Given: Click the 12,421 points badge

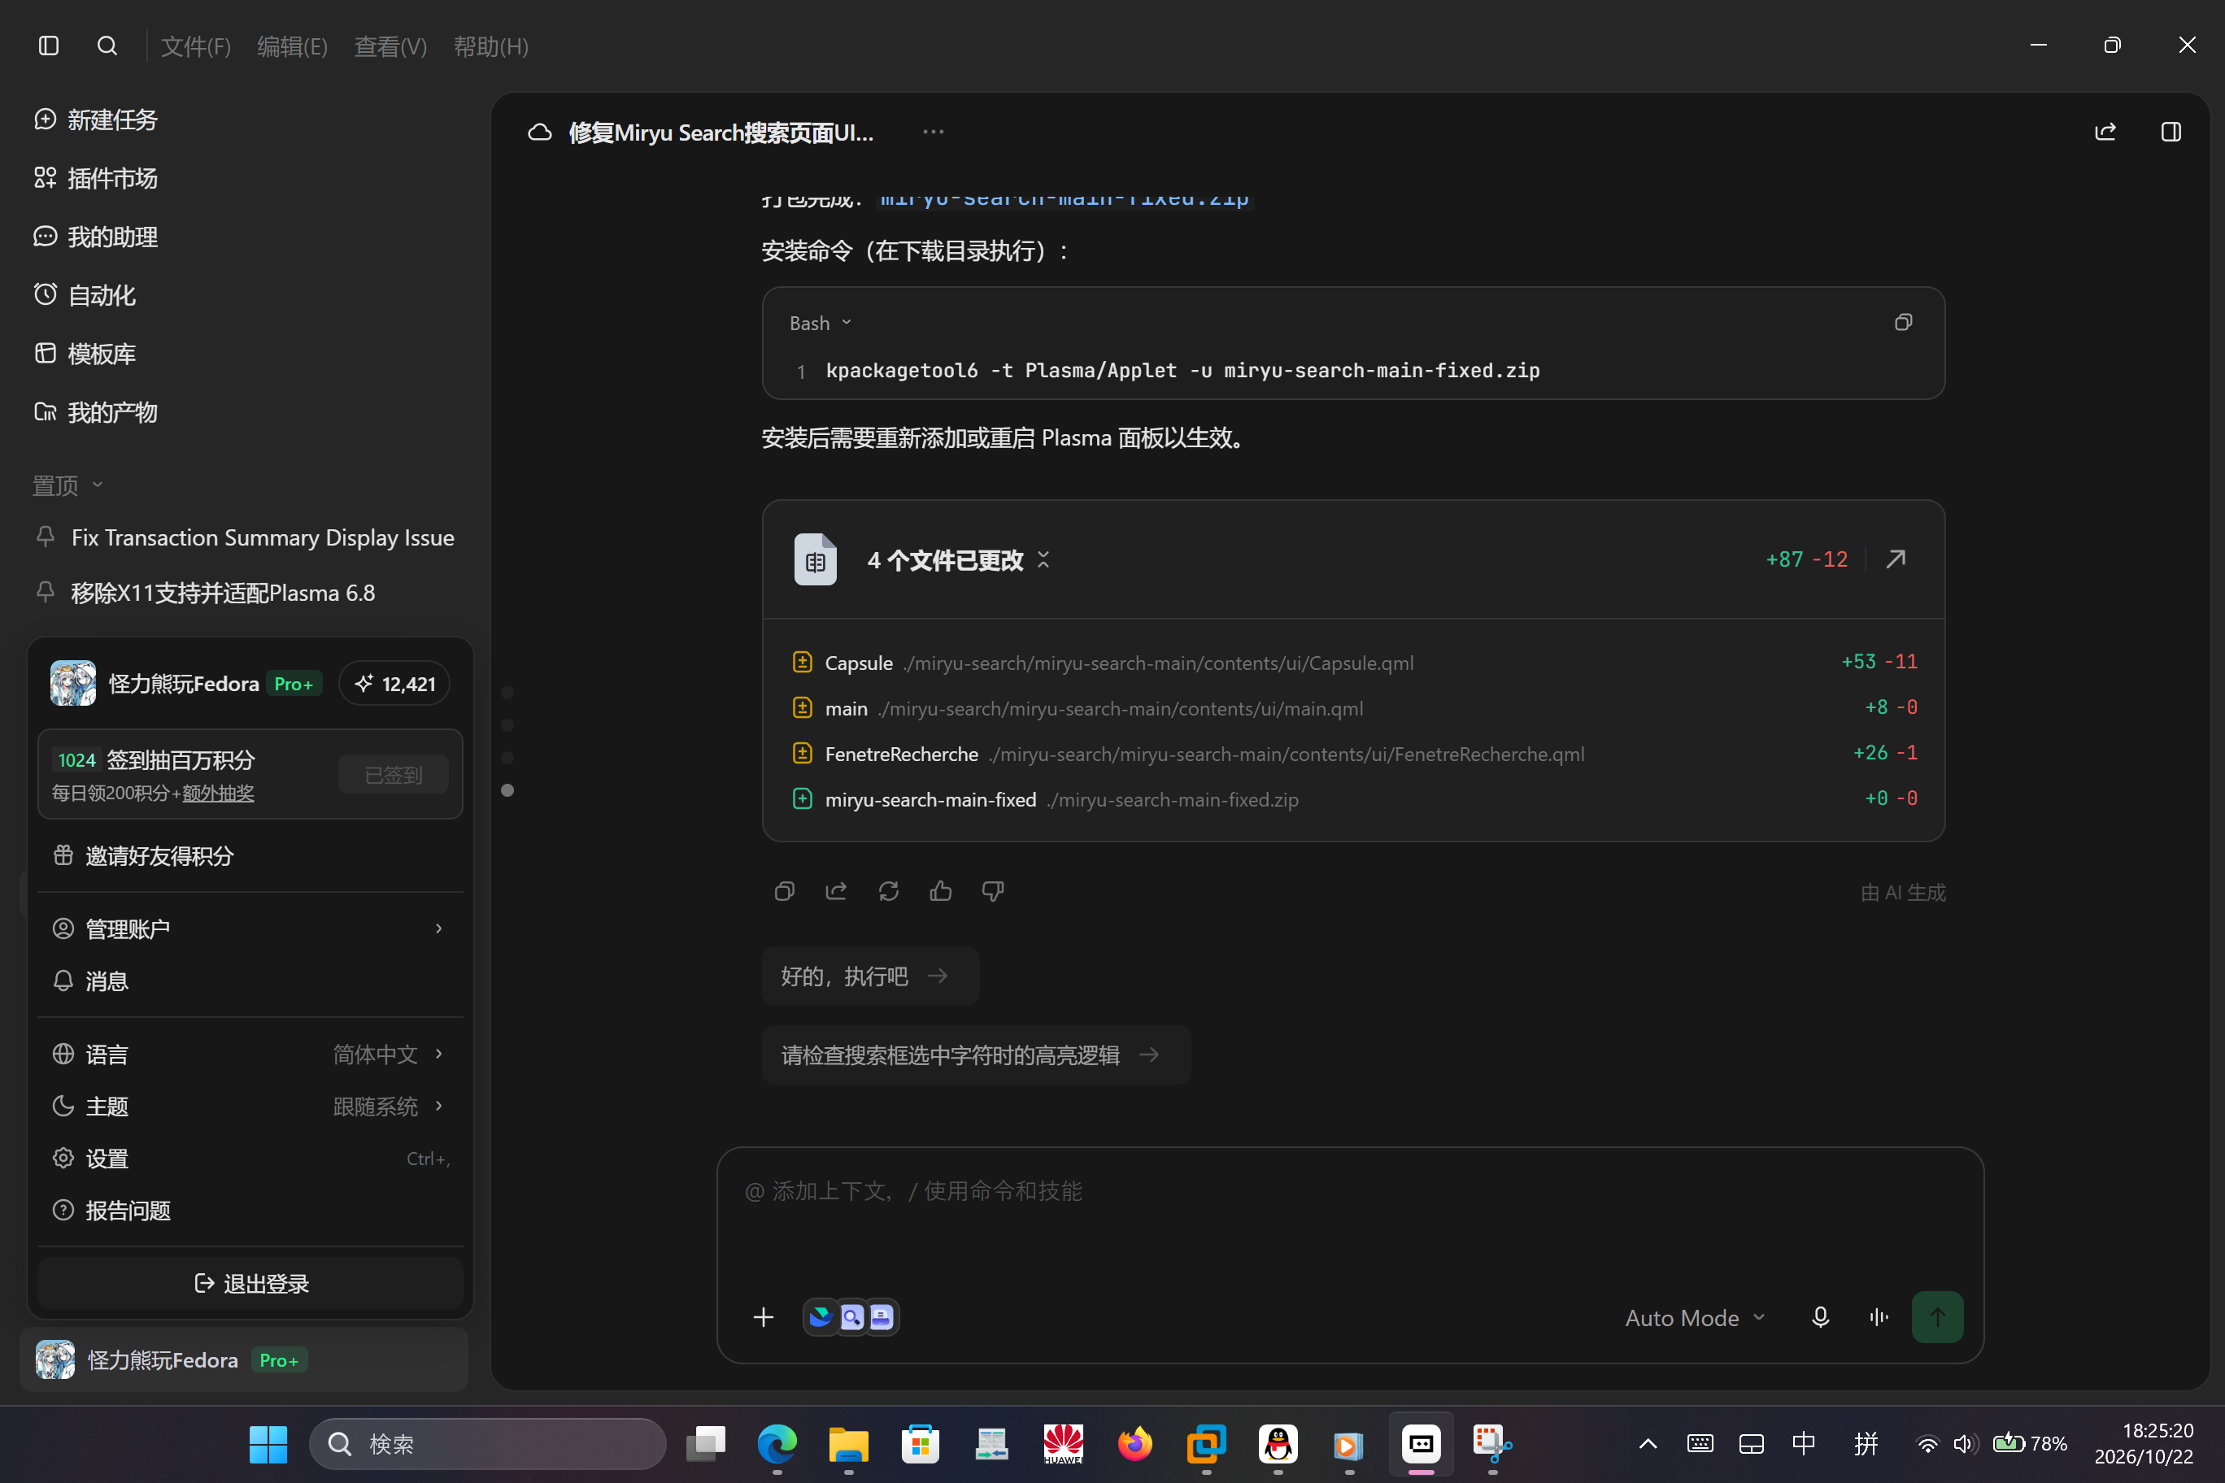Looking at the screenshot, I should point(394,684).
